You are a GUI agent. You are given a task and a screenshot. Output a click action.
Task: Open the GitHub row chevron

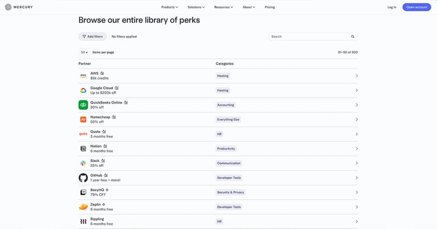pyautogui.click(x=356, y=177)
